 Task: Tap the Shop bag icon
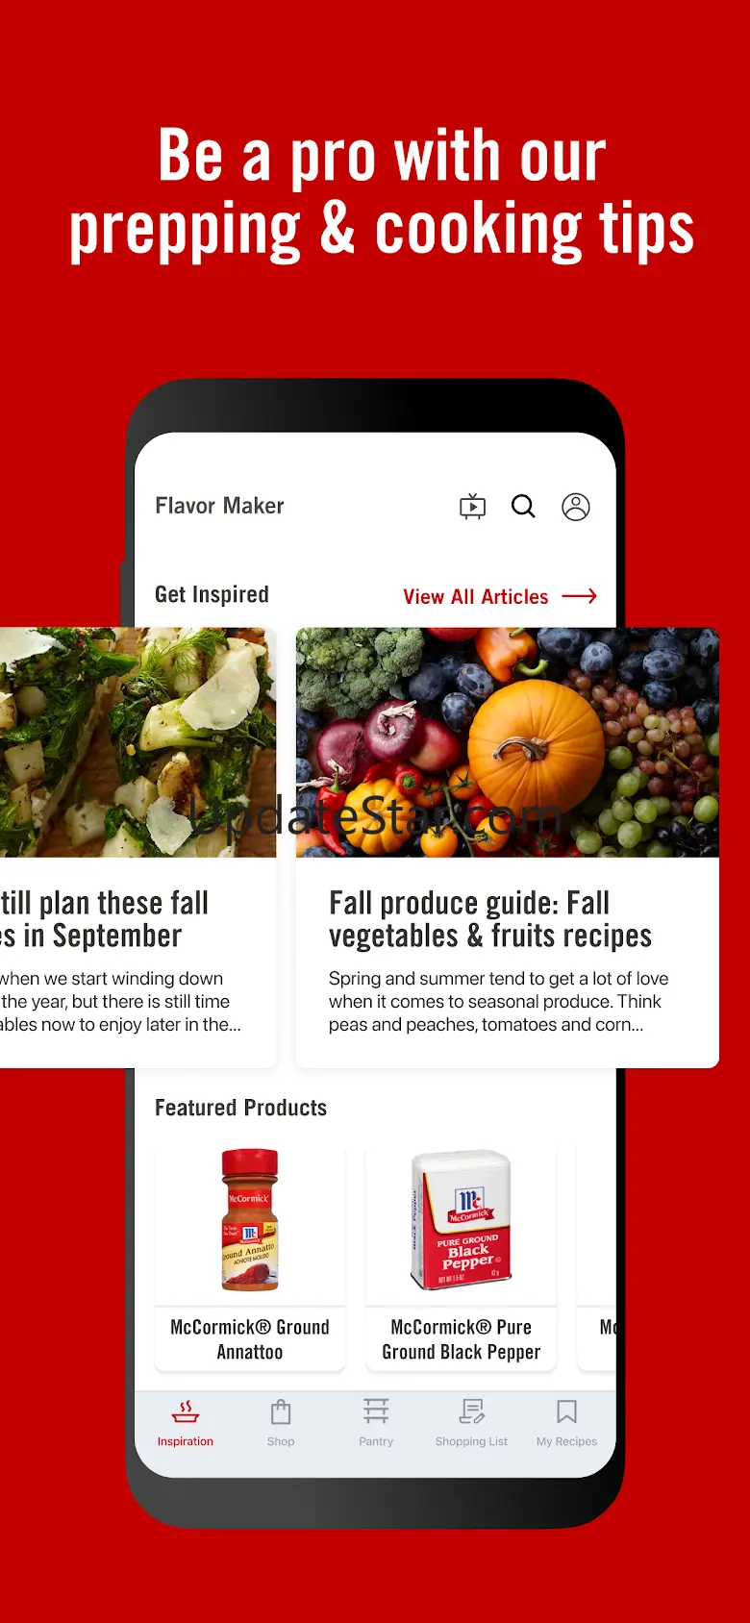point(281,1411)
